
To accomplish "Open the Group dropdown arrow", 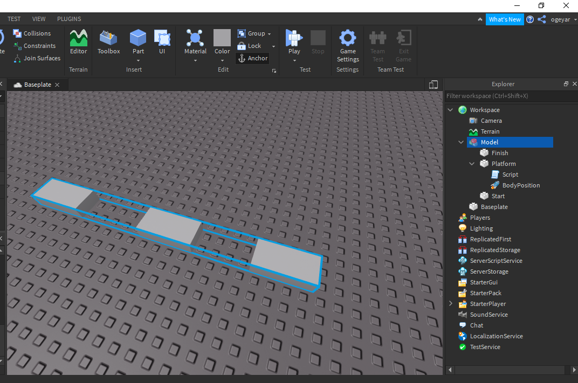I will coord(270,34).
